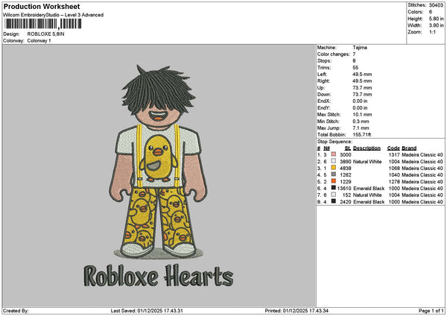Click the 'Description' column header
Image resolution: width=447 pixels, height=316 pixels.
(367, 148)
